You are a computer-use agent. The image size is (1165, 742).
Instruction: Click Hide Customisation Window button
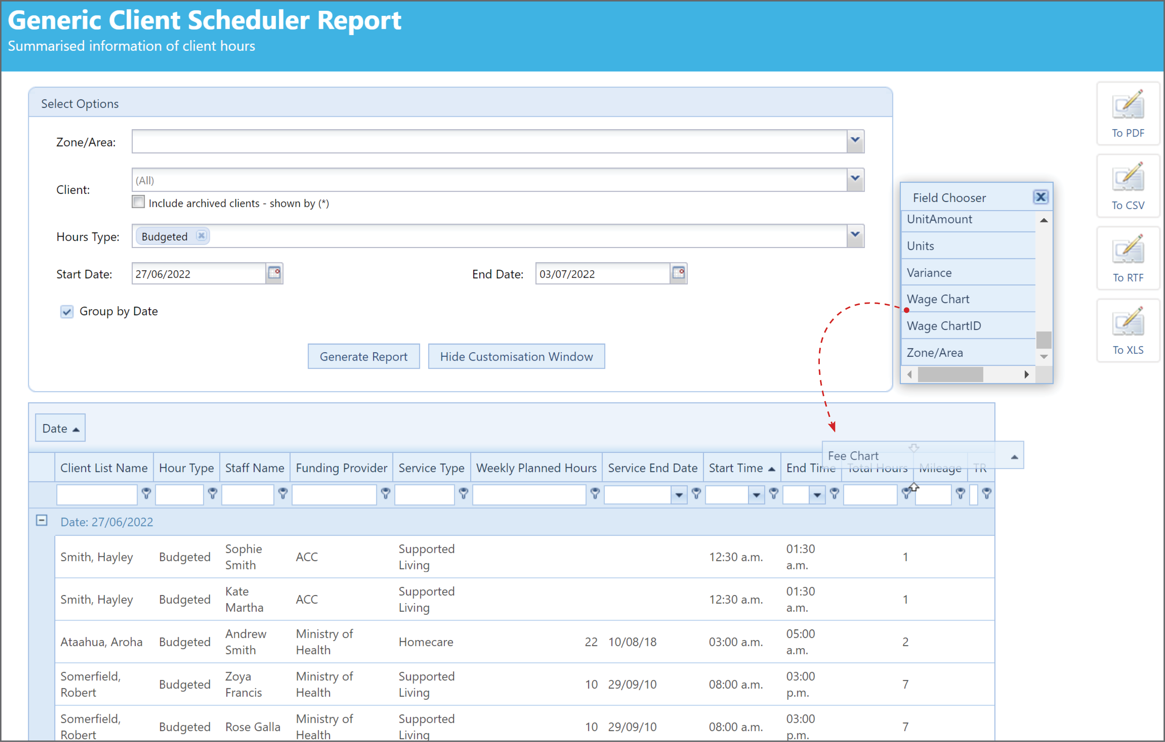516,356
